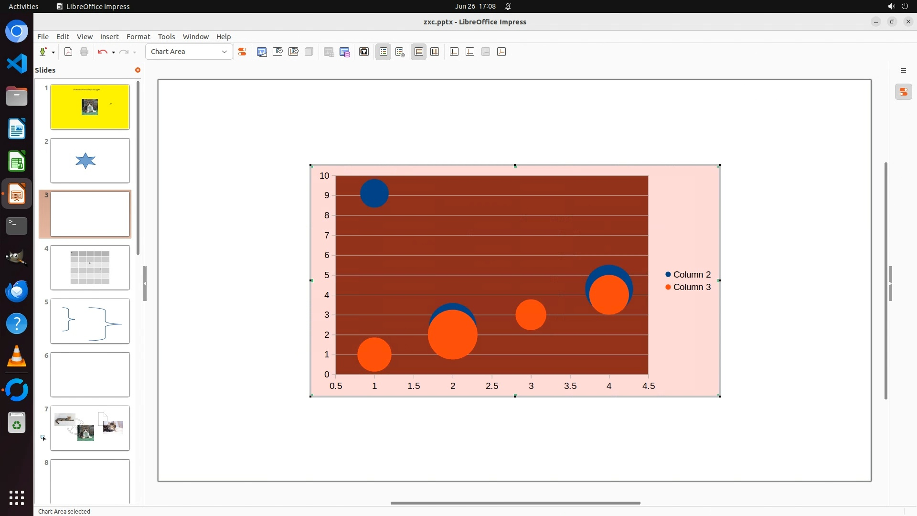
Task: Click the X Axis icon
Action: (x=454, y=52)
